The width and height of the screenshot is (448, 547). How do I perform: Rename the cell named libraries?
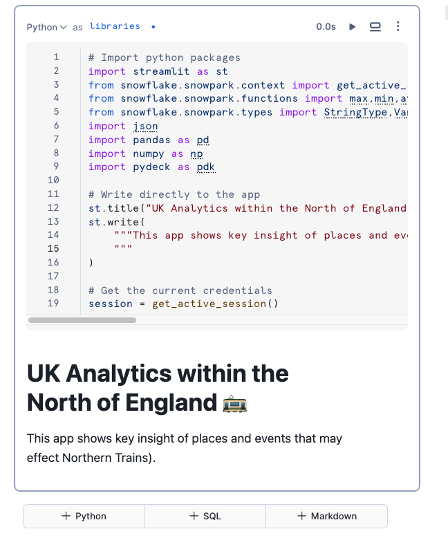click(x=115, y=26)
